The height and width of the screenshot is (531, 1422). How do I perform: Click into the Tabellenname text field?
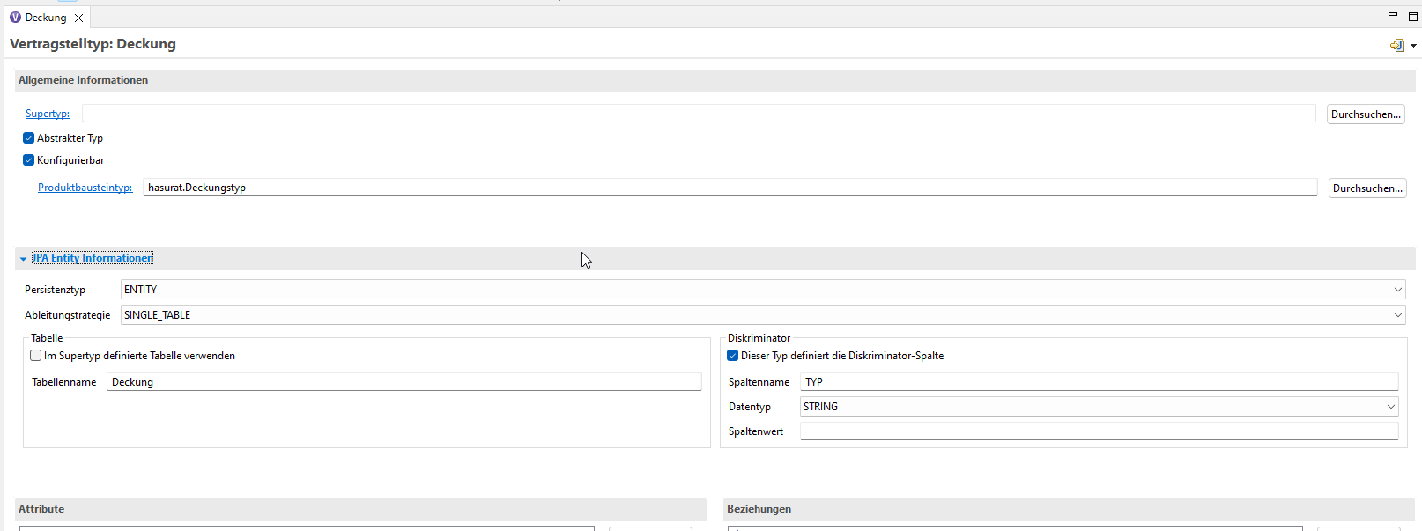[x=404, y=382]
